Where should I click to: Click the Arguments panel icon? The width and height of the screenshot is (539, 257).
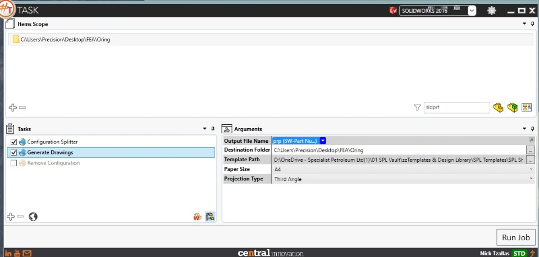[x=227, y=129]
